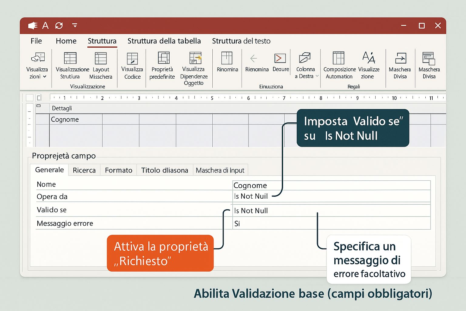Open the quick access toolbar dropdown arrow

tap(75, 26)
